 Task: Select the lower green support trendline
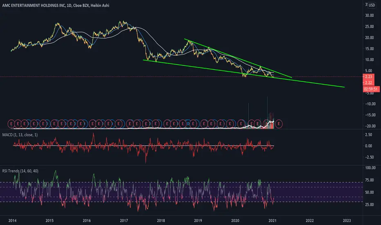(x=244, y=74)
